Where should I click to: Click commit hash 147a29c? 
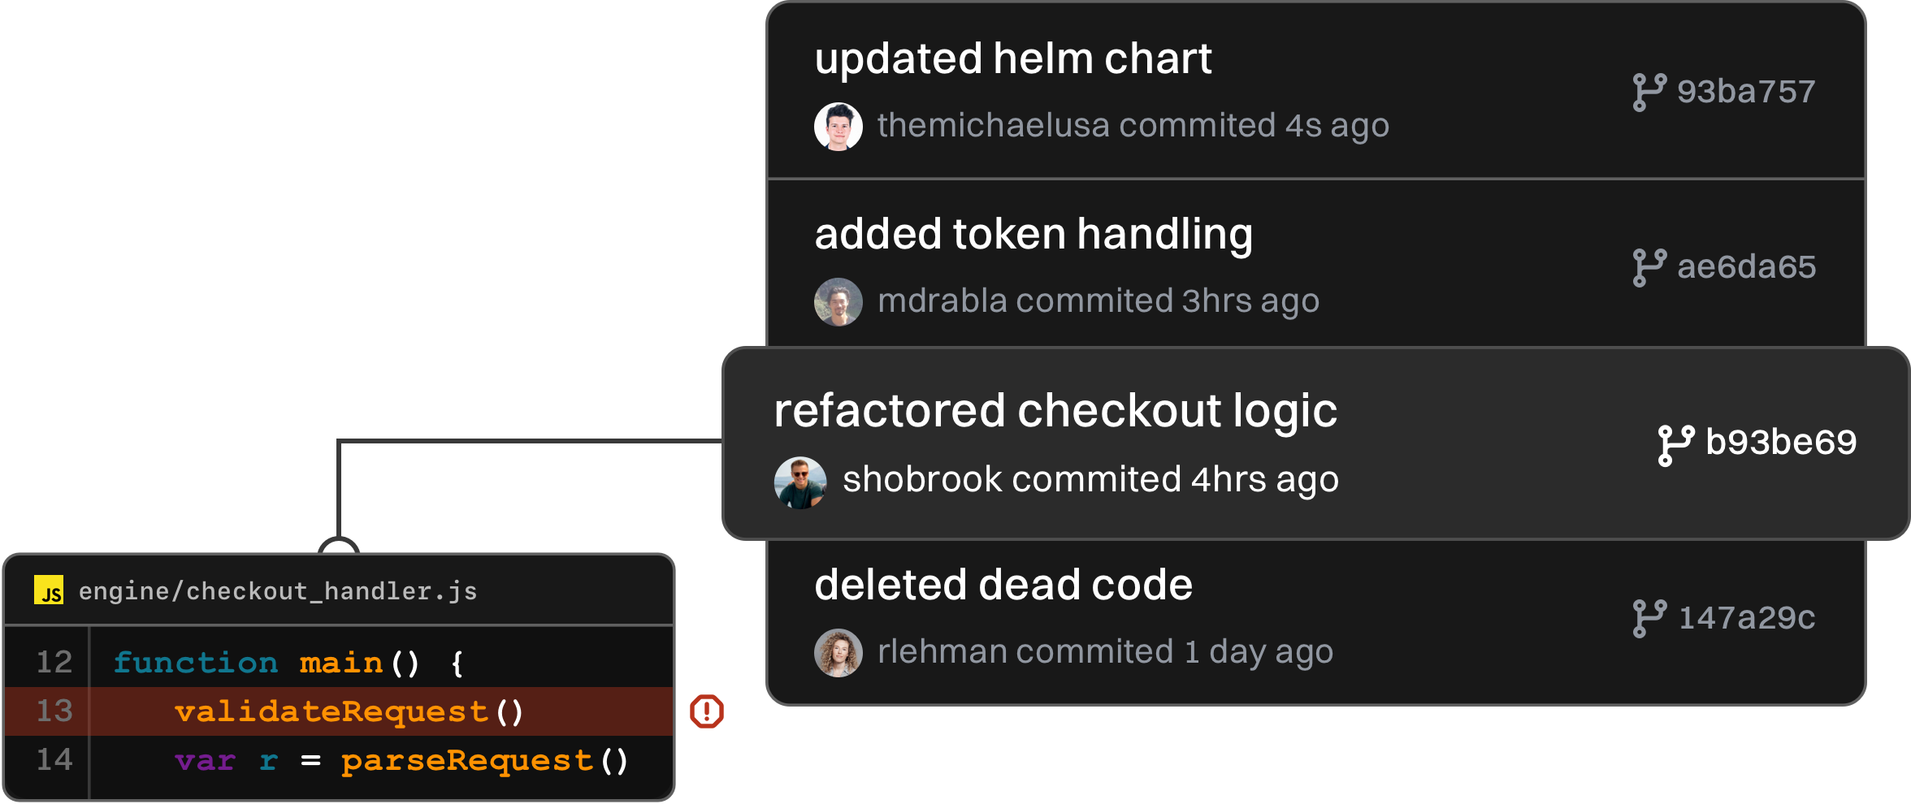coord(1746,619)
